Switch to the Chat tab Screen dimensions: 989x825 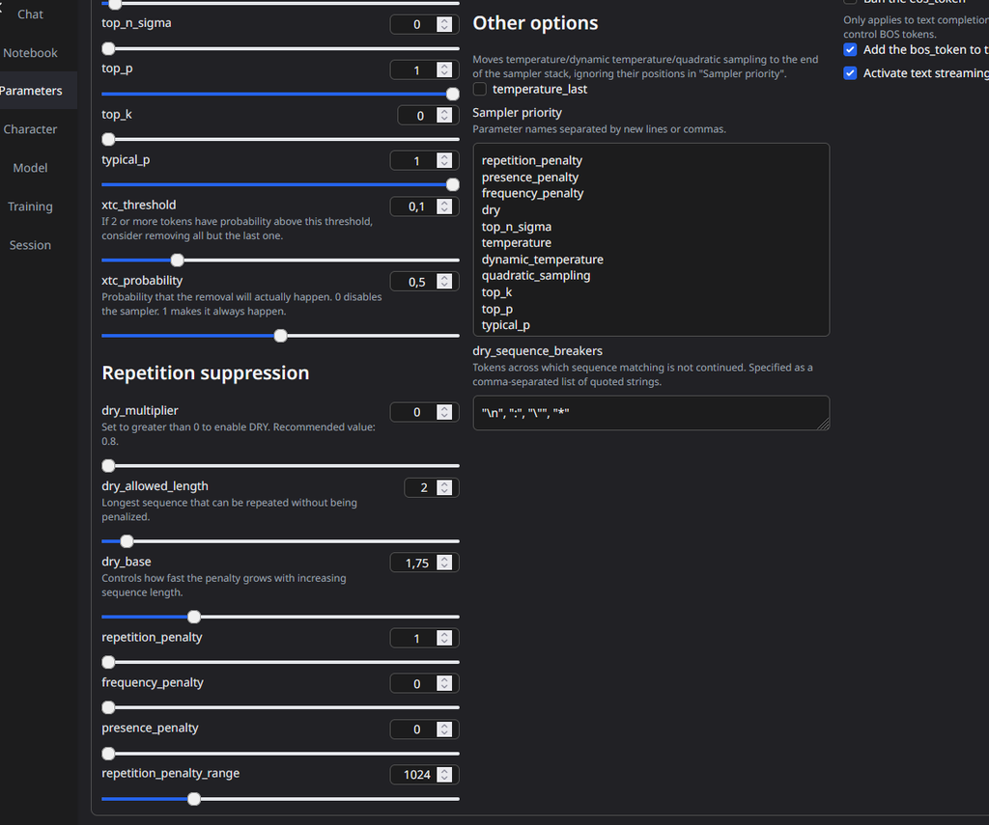tap(31, 14)
